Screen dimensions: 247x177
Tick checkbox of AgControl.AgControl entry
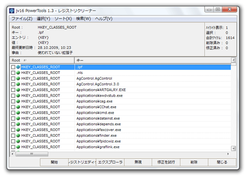pyautogui.click(x=13, y=78)
